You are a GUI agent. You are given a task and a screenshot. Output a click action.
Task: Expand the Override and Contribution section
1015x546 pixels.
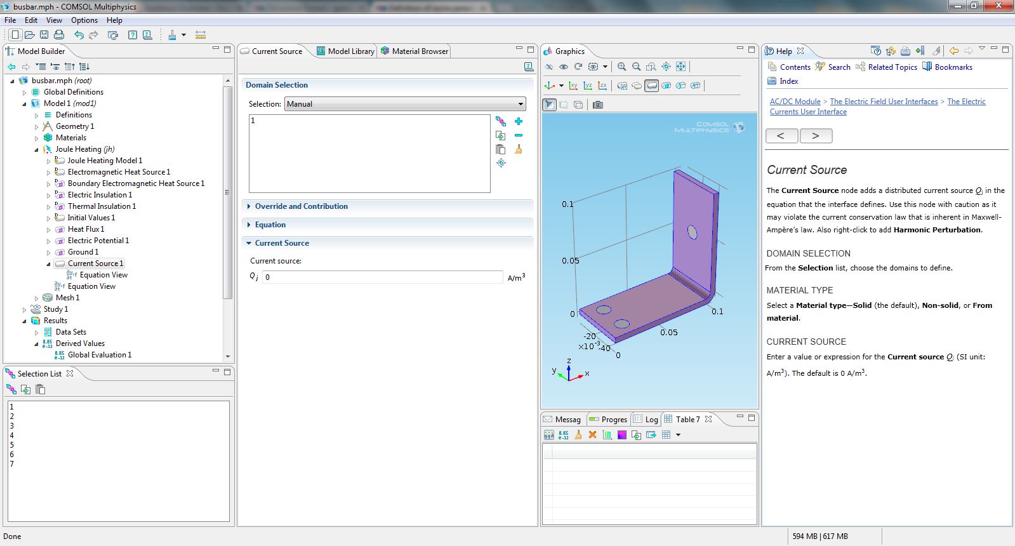[301, 206]
